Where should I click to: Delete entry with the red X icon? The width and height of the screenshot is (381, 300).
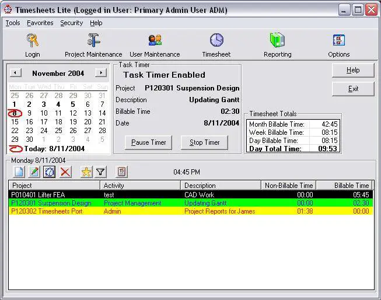pyautogui.click(x=65, y=172)
